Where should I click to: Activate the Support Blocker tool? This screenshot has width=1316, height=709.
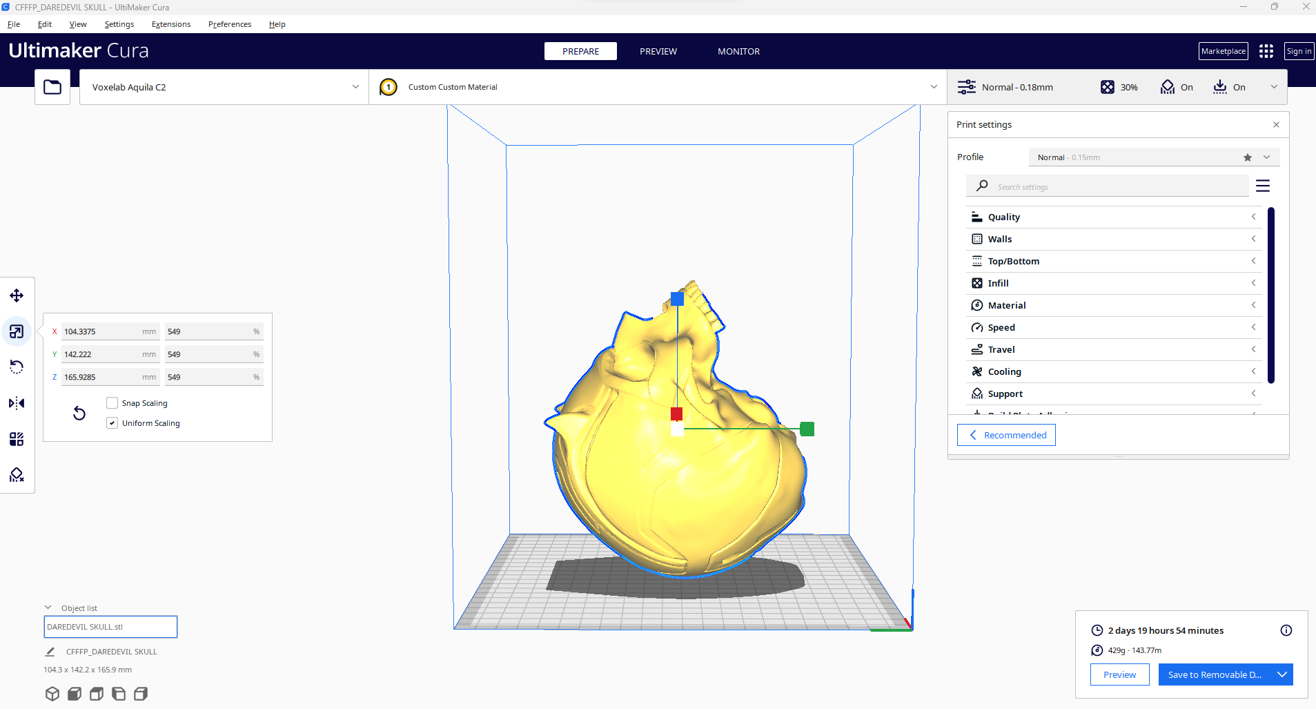[x=17, y=475]
